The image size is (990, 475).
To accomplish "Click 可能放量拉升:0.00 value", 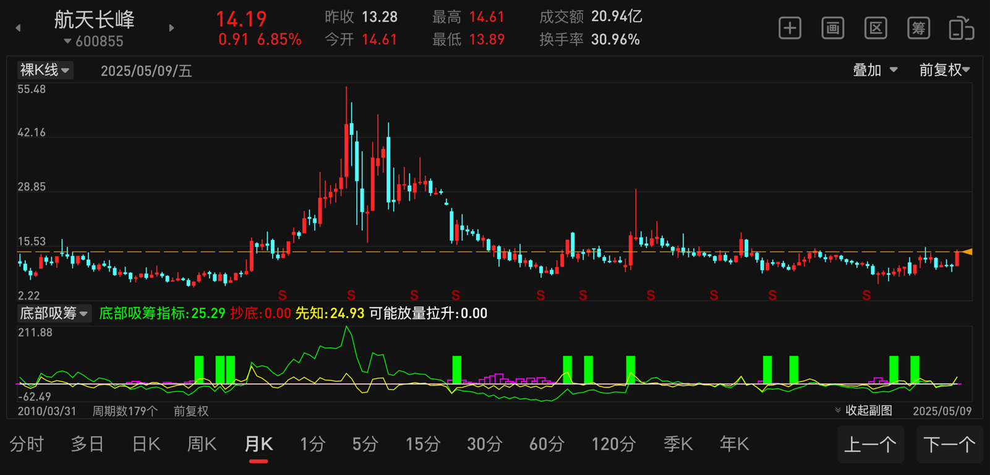I will [x=428, y=314].
